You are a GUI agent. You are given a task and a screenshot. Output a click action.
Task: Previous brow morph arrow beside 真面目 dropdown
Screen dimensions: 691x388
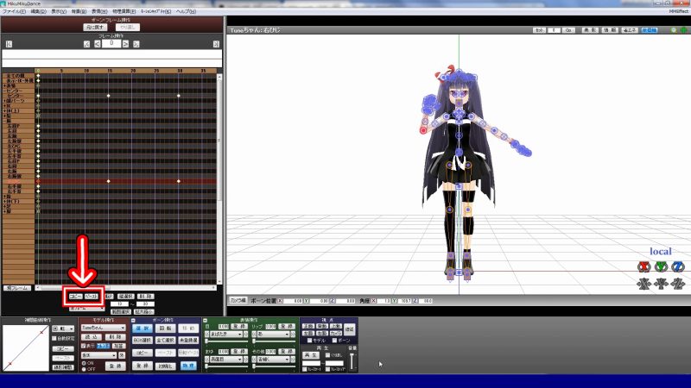pos(207,360)
